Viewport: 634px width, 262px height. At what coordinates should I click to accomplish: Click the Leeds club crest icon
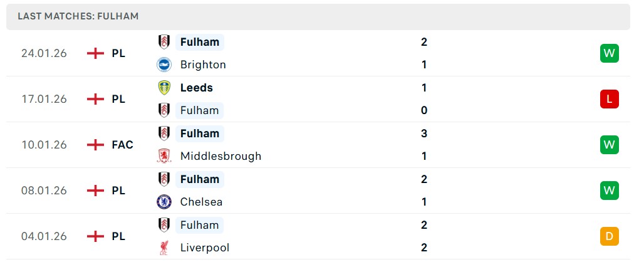[x=164, y=88]
